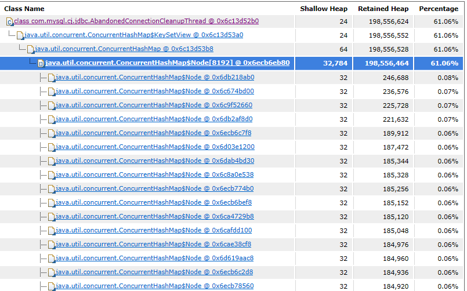Viewport: 467px width, 291px height.
Task: Open node link @ 0x6d03e1200
Action: click(x=155, y=147)
